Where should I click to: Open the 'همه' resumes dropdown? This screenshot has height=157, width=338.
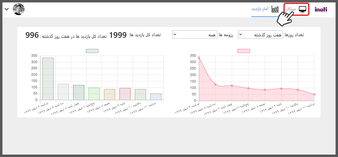[x=195, y=35]
